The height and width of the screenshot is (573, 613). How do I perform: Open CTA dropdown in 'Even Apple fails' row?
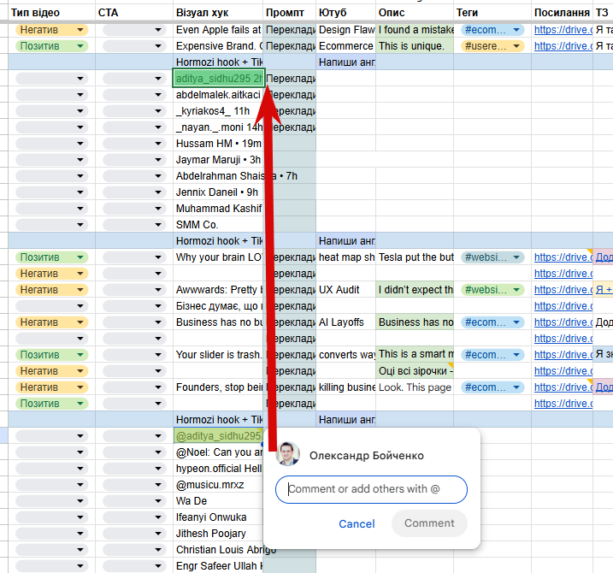point(133,30)
